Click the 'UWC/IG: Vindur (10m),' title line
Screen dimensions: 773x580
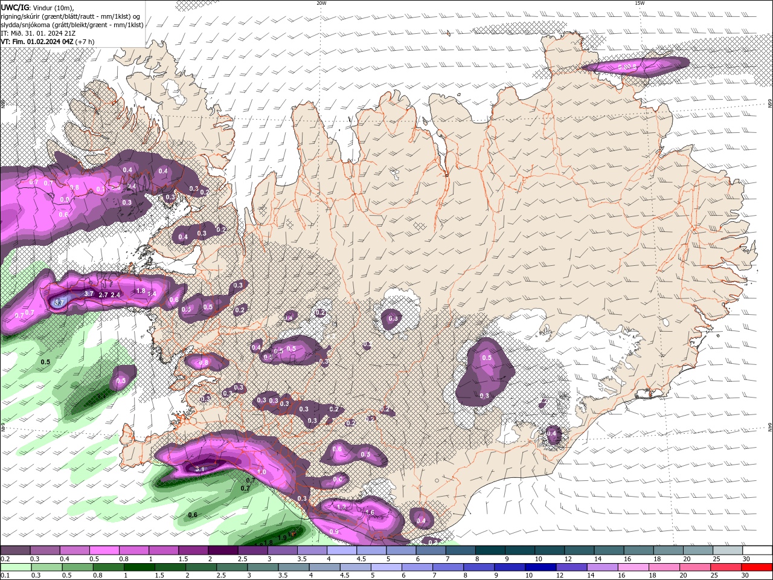[37, 7]
